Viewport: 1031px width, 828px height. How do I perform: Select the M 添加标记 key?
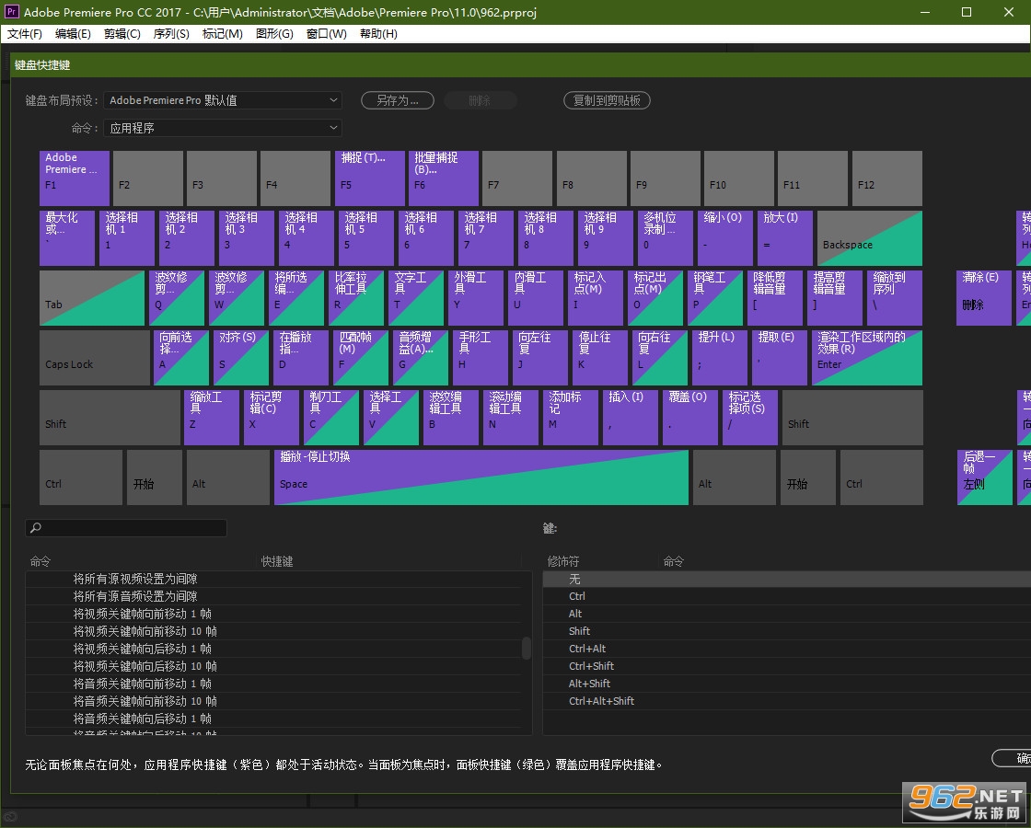[x=571, y=418]
